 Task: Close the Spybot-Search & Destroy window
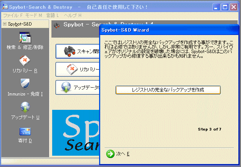(234, 7)
